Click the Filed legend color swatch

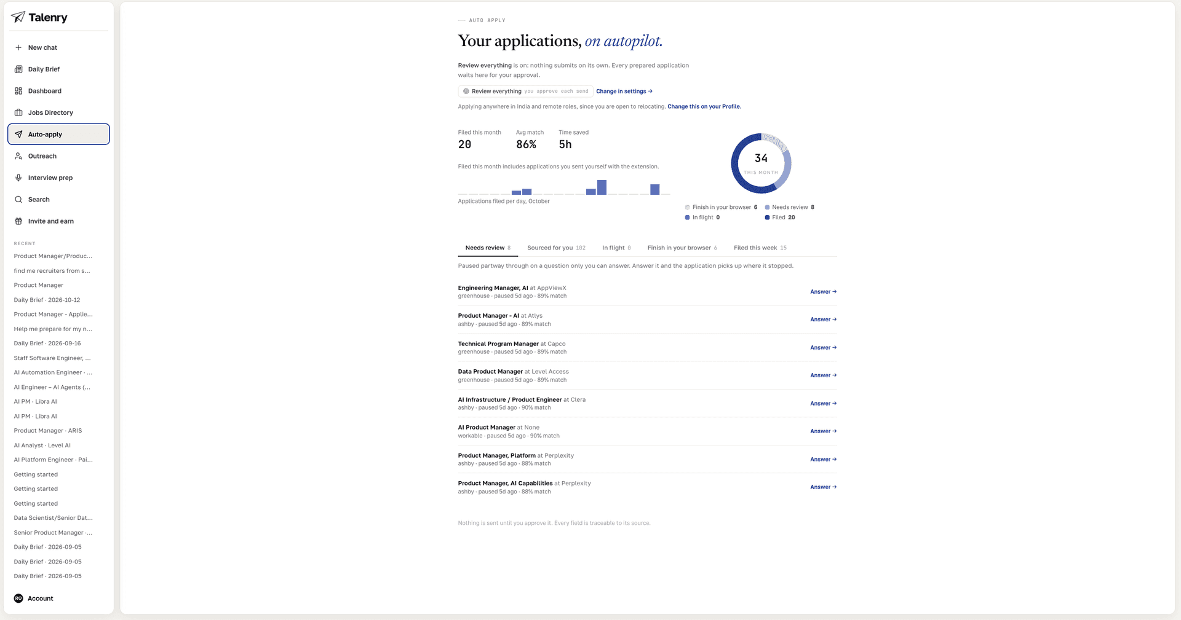pos(767,218)
